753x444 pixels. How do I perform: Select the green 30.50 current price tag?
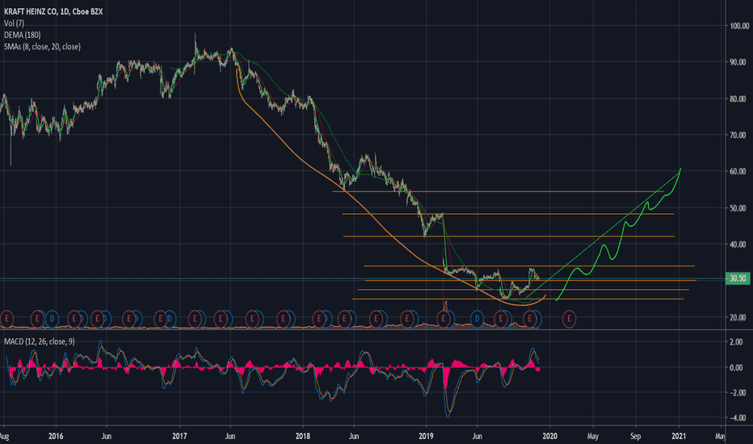click(738, 279)
